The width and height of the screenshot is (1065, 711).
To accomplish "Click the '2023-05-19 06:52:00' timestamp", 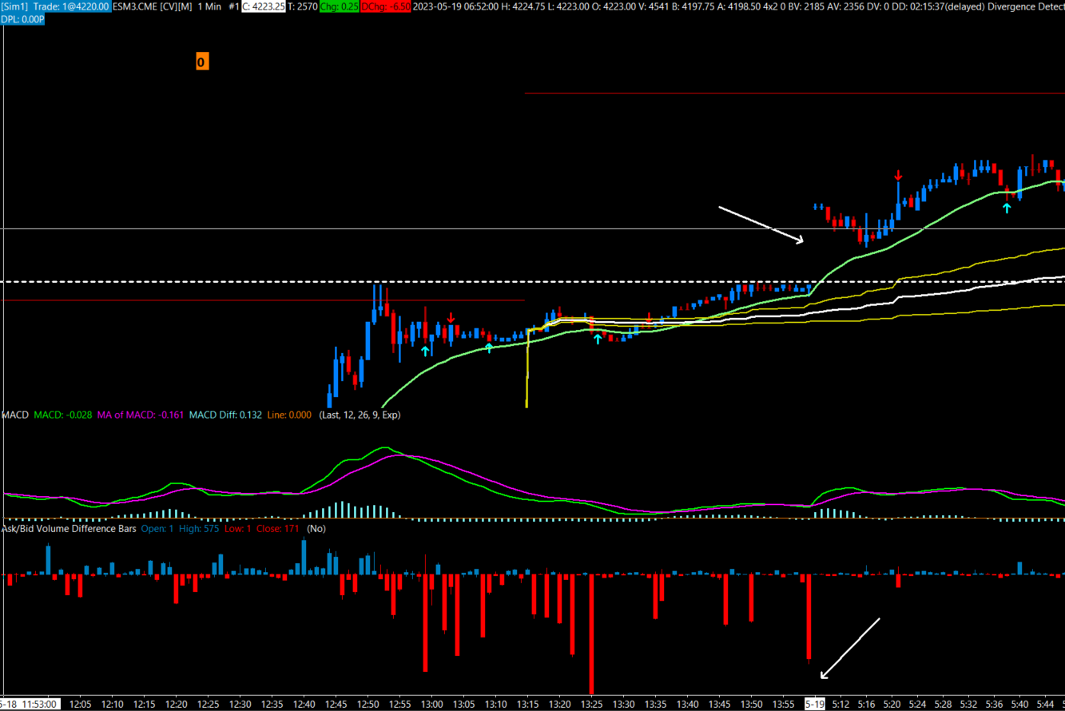I will click(x=456, y=6).
